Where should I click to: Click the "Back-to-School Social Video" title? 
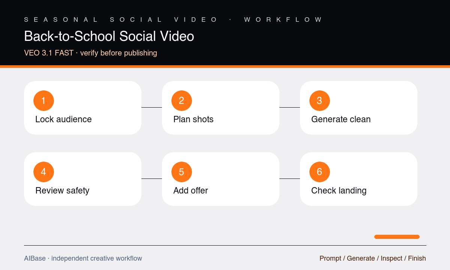(109, 36)
